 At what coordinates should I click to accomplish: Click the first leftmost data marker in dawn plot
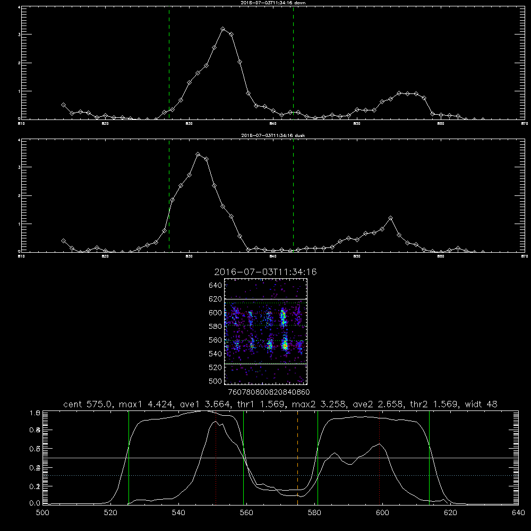[x=63, y=105]
